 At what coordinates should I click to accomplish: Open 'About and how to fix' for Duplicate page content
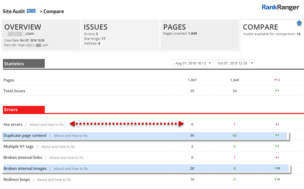[x=70, y=136]
